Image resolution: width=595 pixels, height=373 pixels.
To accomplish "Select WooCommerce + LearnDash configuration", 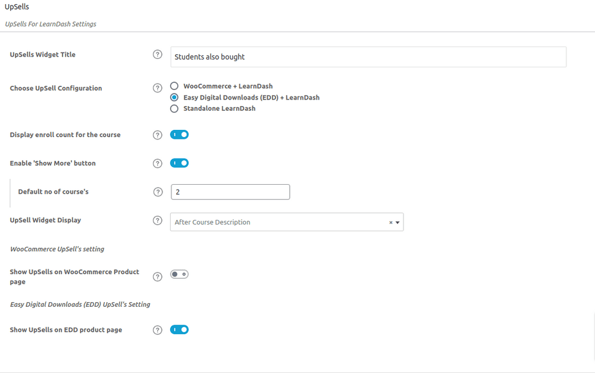I will pos(173,85).
